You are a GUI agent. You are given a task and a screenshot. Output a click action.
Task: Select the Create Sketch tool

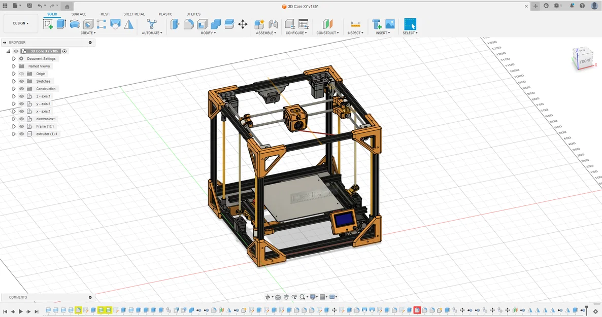48,24
